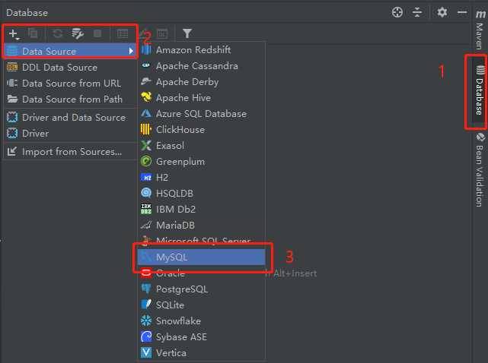Click the table editor icon in toolbar
This screenshot has width=488, height=363.
point(123,33)
